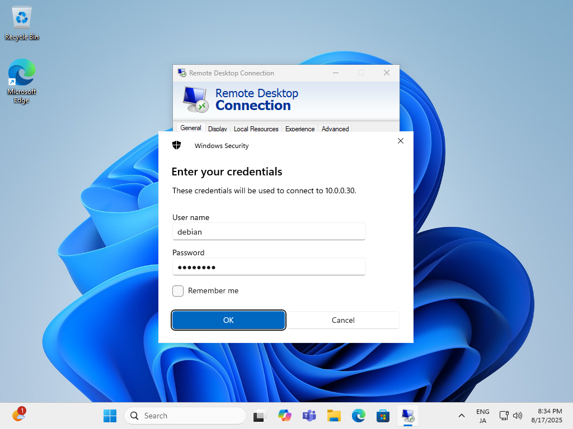Viewport: 573px width, 429px height.
Task: Open the ENG JA language switcher
Action: pos(482,416)
